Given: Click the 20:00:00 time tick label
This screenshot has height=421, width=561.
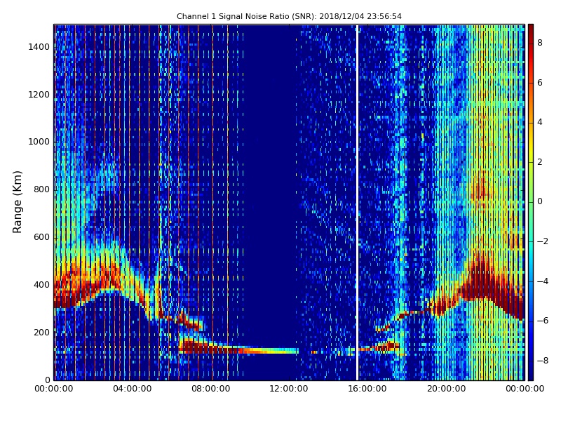Looking at the screenshot, I should 446,389.
